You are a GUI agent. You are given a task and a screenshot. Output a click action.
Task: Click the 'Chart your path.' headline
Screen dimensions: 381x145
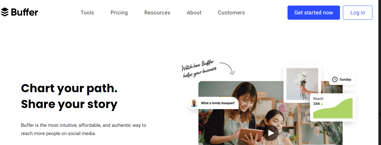click(69, 88)
